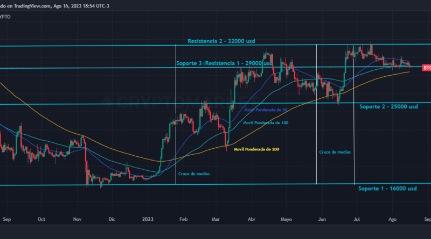Click the "Ago" label on time axis
431x239 pixels.
tap(393, 219)
